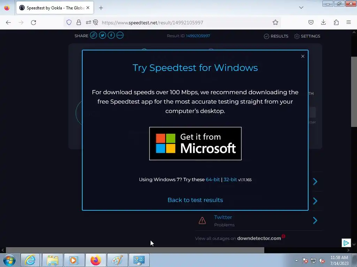Copy the result link via the share link icon
The width and height of the screenshot is (357, 267).
click(93, 35)
